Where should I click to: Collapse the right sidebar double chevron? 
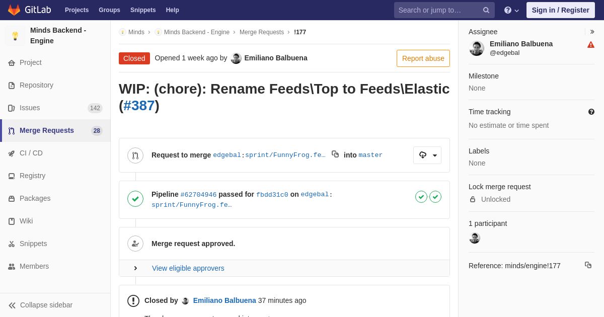click(x=592, y=32)
